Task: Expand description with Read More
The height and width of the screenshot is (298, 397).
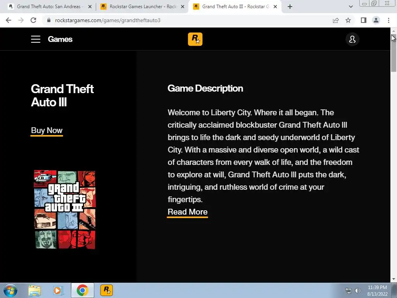Action: tap(188, 212)
